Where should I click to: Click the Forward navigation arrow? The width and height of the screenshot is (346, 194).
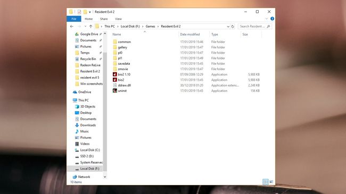[x=79, y=27]
